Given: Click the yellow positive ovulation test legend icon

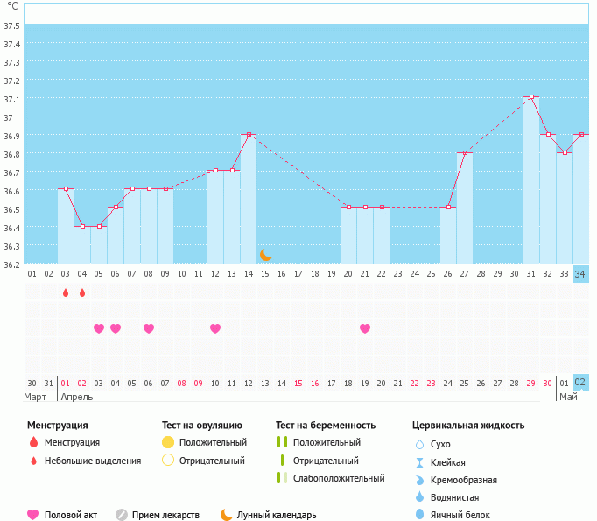Looking at the screenshot, I should [x=168, y=443].
